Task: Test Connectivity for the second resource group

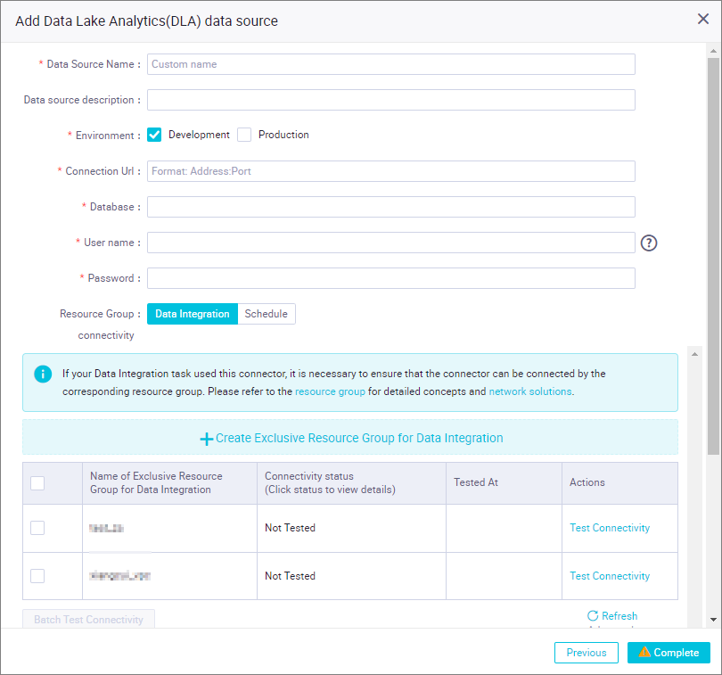Action: (x=610, y=576)
